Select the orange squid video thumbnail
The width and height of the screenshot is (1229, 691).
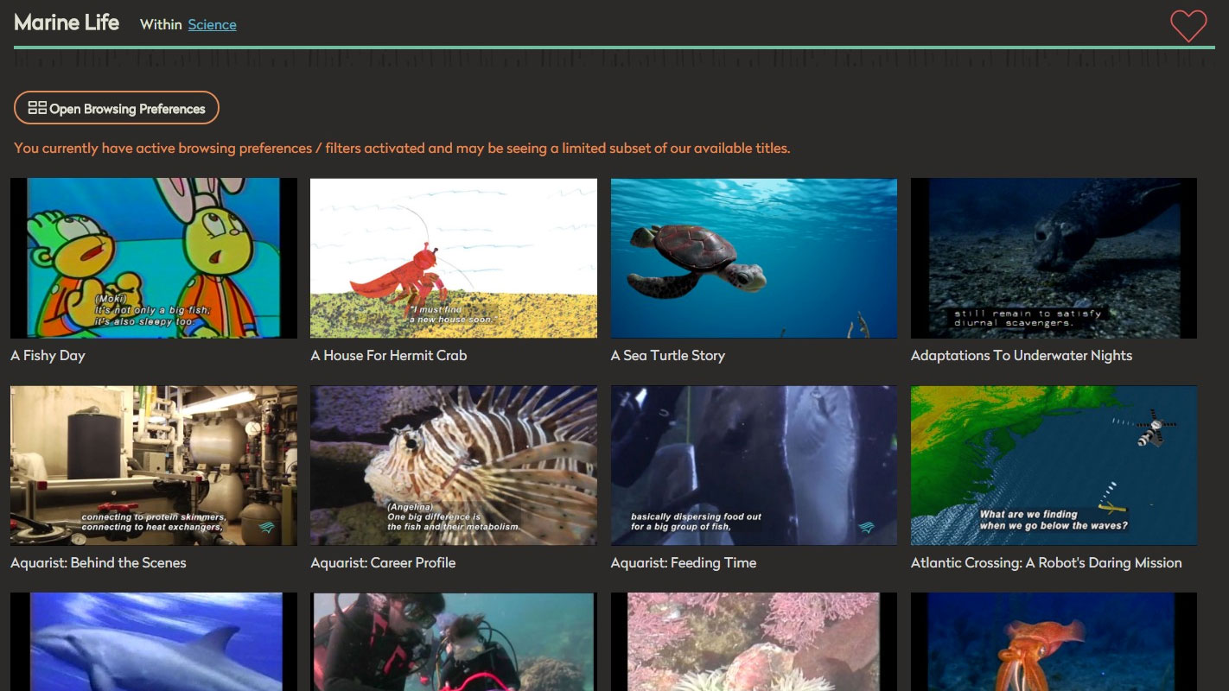(x=1054, y=642)
